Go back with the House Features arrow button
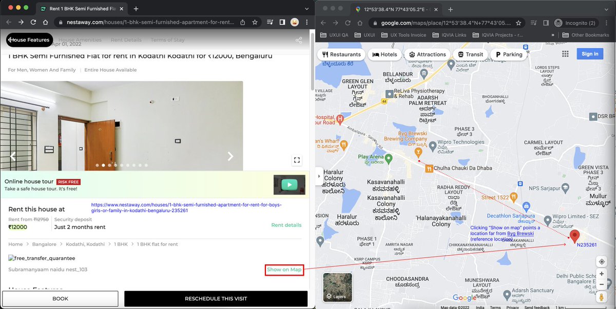 point(29,40)
